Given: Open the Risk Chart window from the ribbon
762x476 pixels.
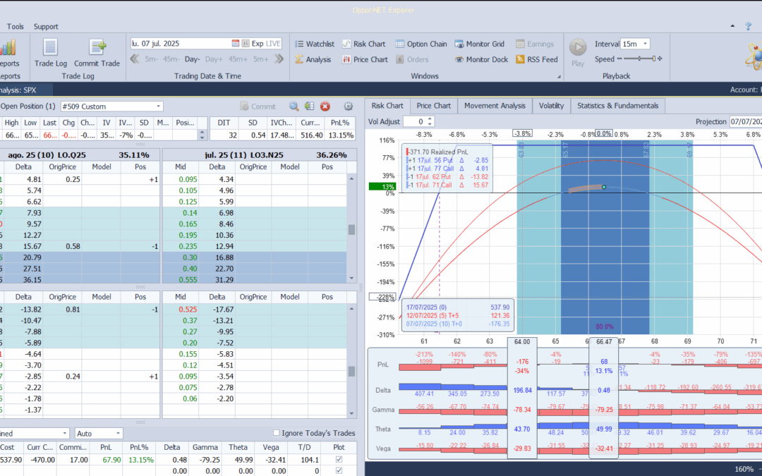Looking at the screenshot, I should 363,44.
